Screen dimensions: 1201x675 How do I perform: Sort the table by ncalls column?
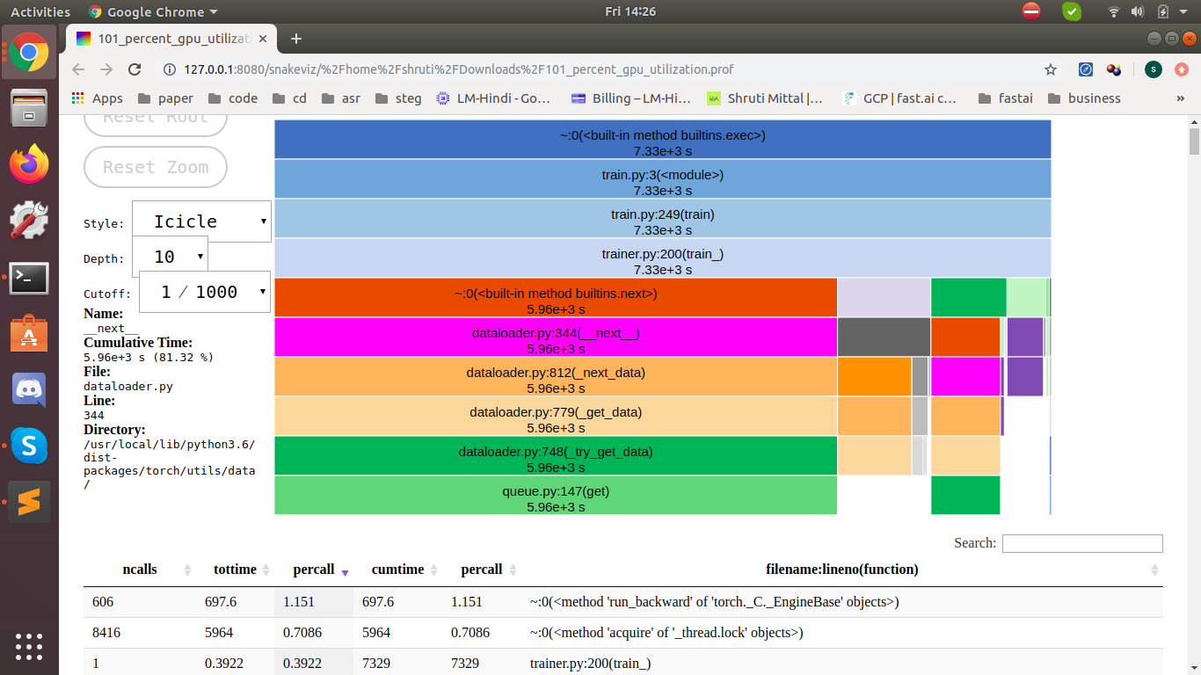click(x=140, y=570)
